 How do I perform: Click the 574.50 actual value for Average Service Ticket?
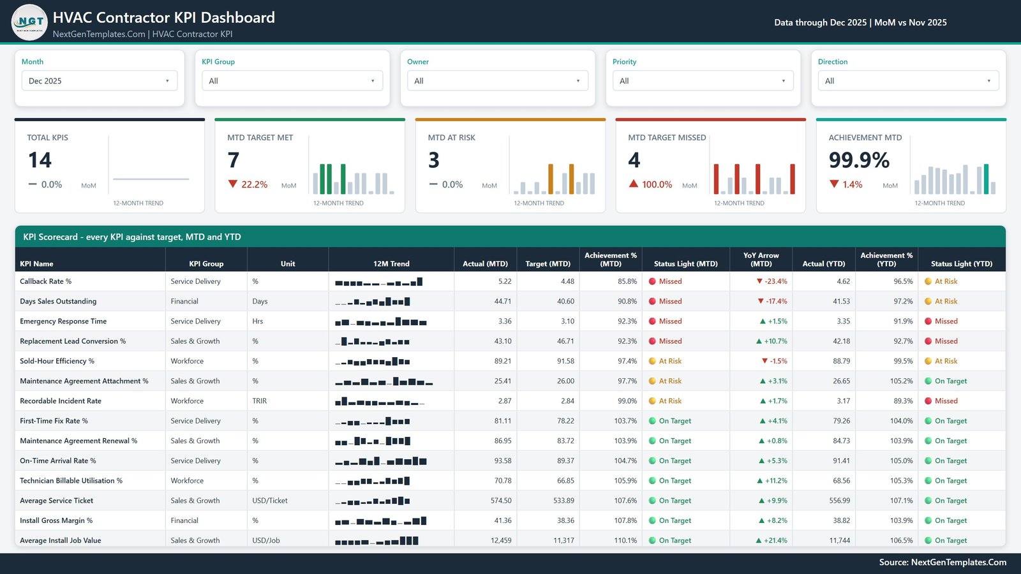(x=501, y=501)
